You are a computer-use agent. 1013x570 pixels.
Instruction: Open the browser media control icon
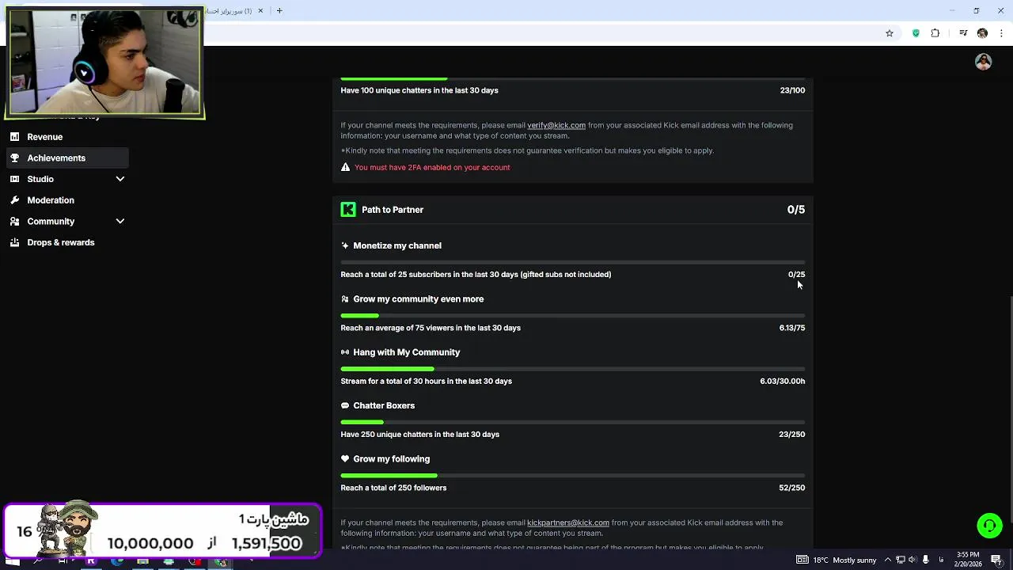click(x=963, y=33)
